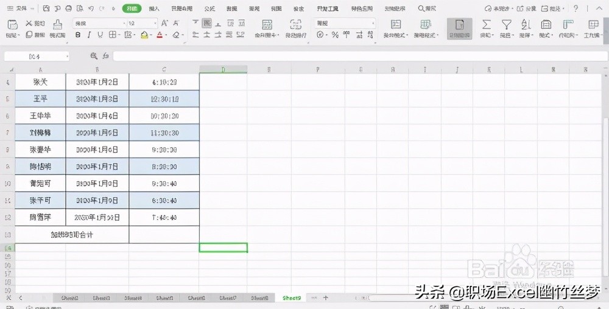
Task: Click the font color red swatch
Action: pyautogui.click(x=160, y=35)
